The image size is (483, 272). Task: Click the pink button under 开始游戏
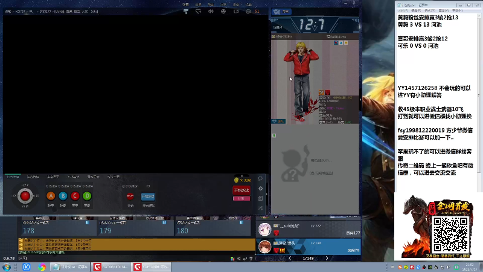(x=241, y=198)
